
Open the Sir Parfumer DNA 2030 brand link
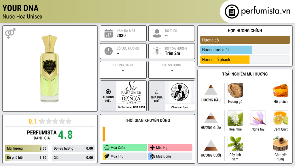click(x=131, y=96)
